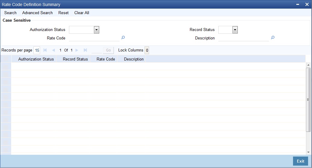Toggle select-all checkbox in table header

point(6,59)
